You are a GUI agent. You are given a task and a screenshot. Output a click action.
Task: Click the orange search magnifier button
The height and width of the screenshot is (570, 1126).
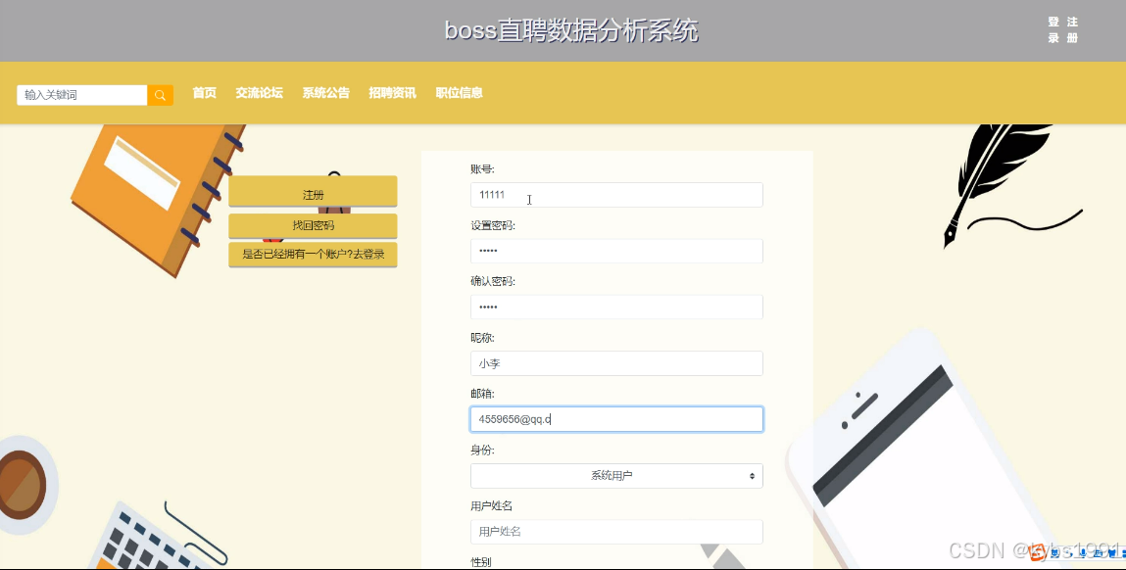(160, 95)
